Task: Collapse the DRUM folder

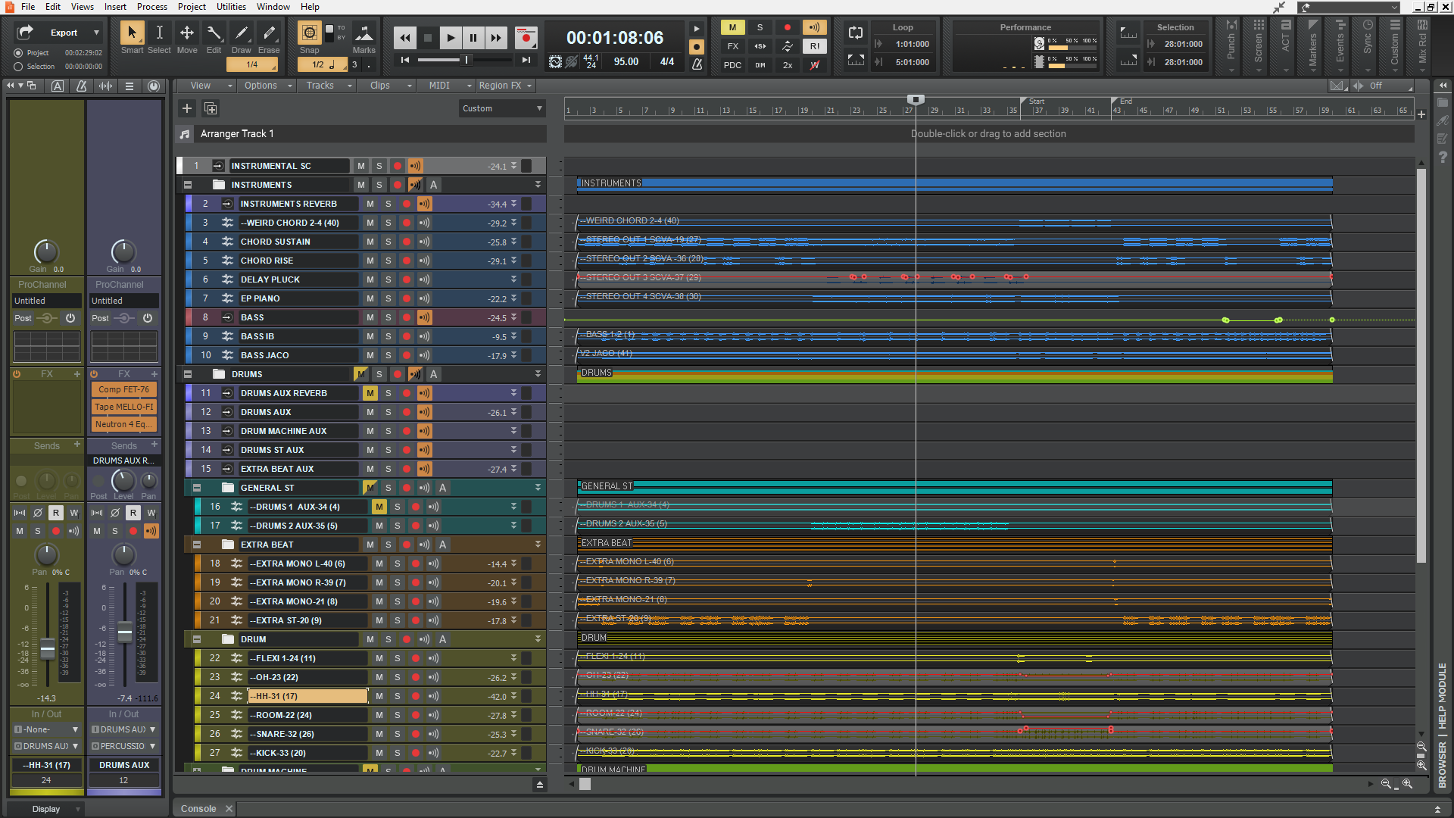Action: click(197, 639)
